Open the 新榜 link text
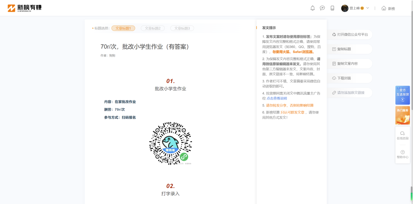 pos(392,8)
